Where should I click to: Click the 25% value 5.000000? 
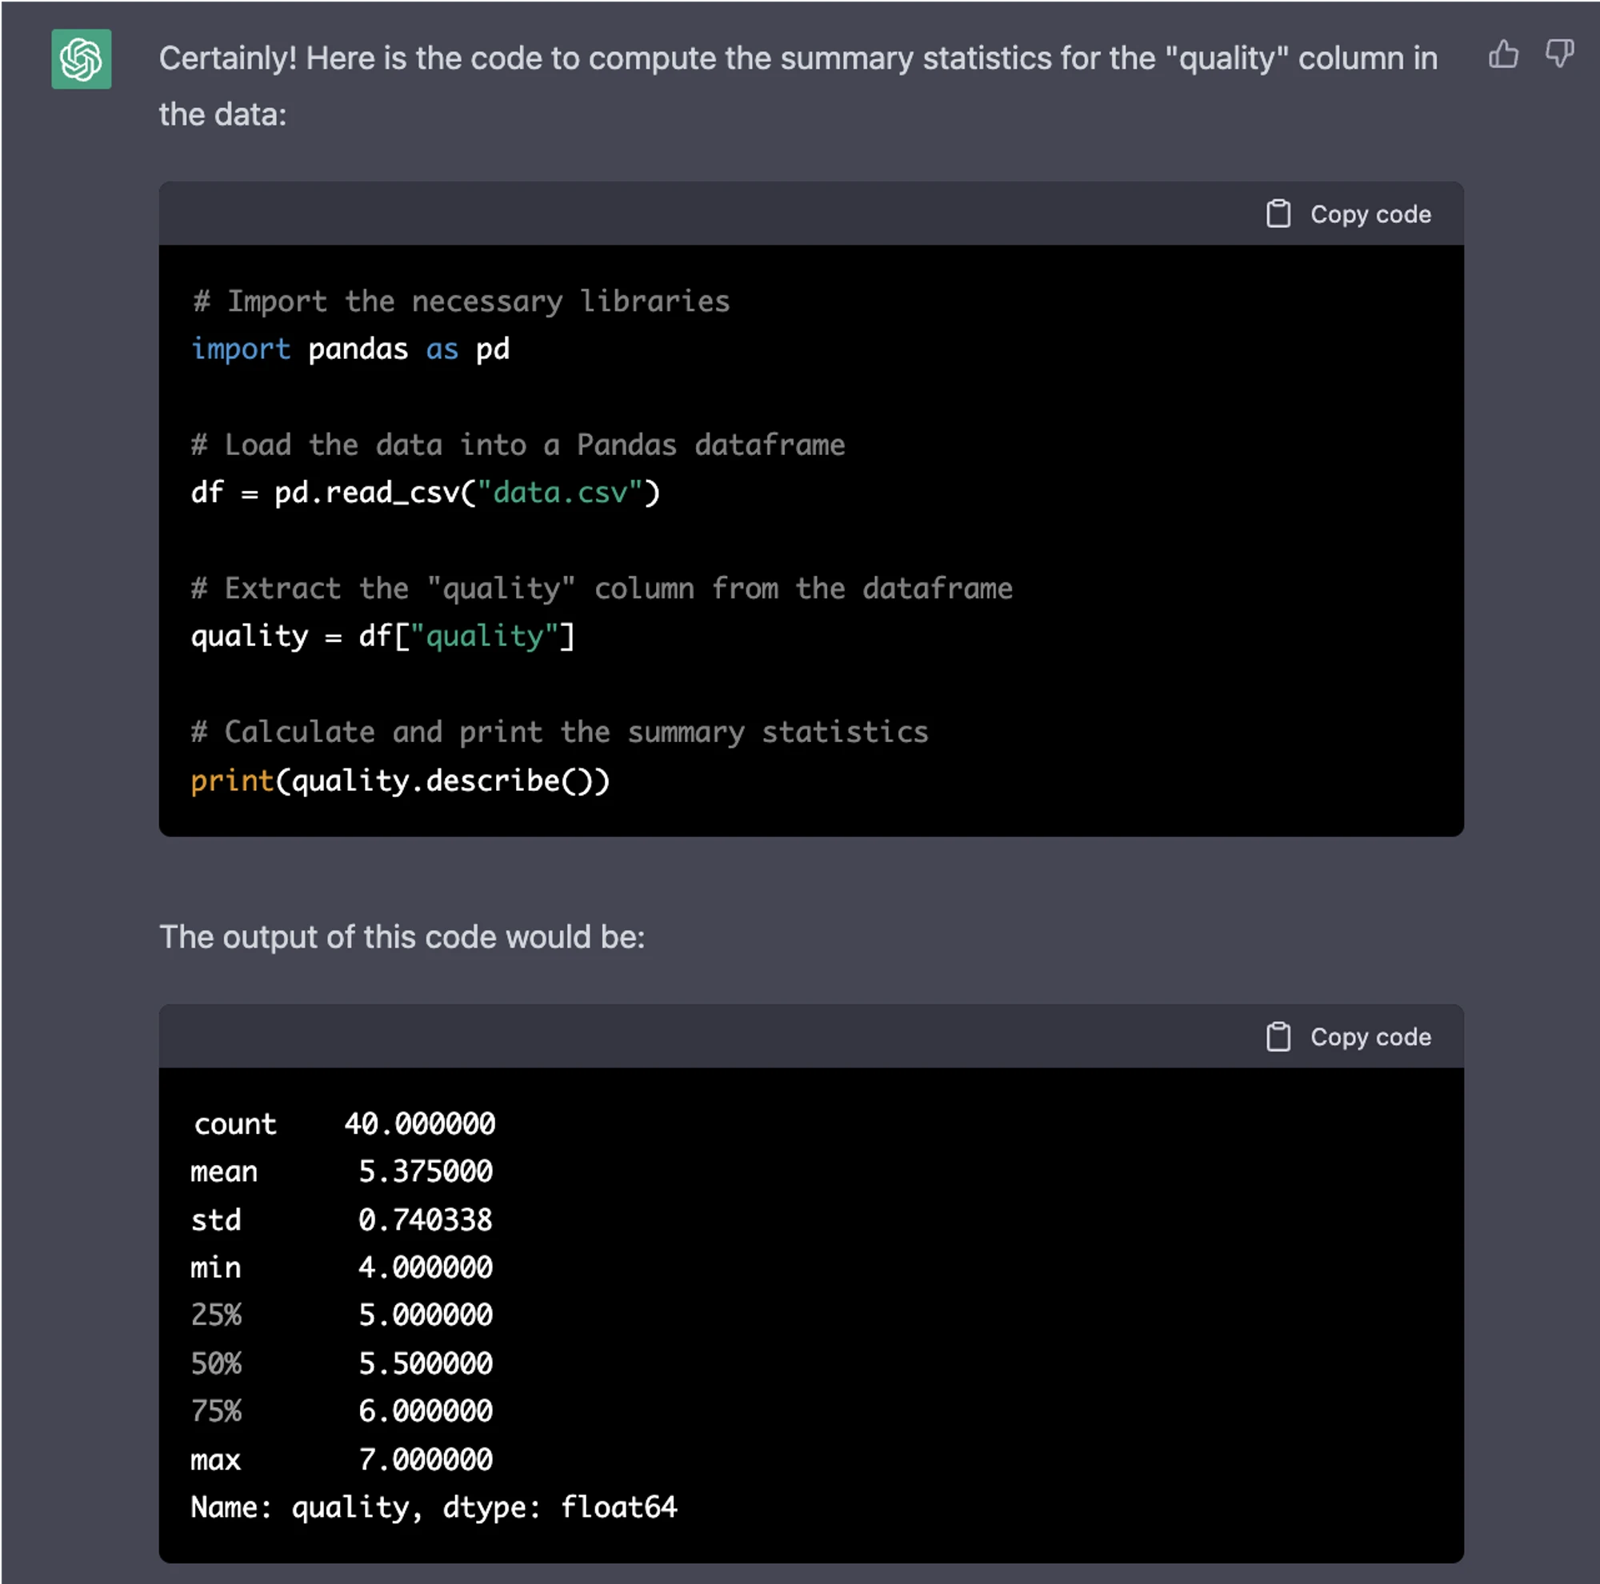[x=426, y=1315]
